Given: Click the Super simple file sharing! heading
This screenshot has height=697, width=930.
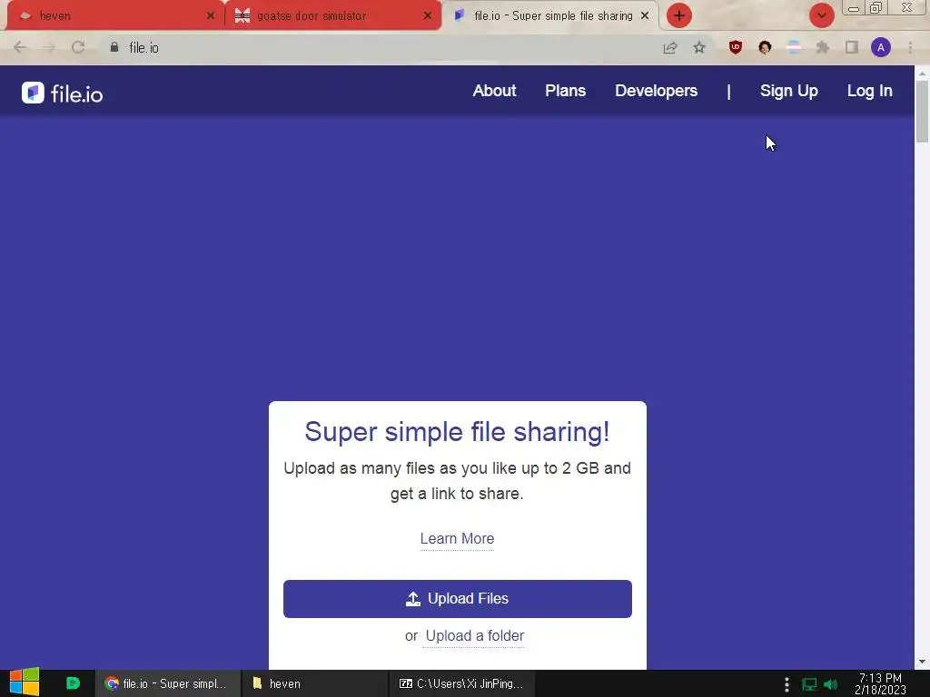Looking at the screenshot, I should [x=458, y=431].
